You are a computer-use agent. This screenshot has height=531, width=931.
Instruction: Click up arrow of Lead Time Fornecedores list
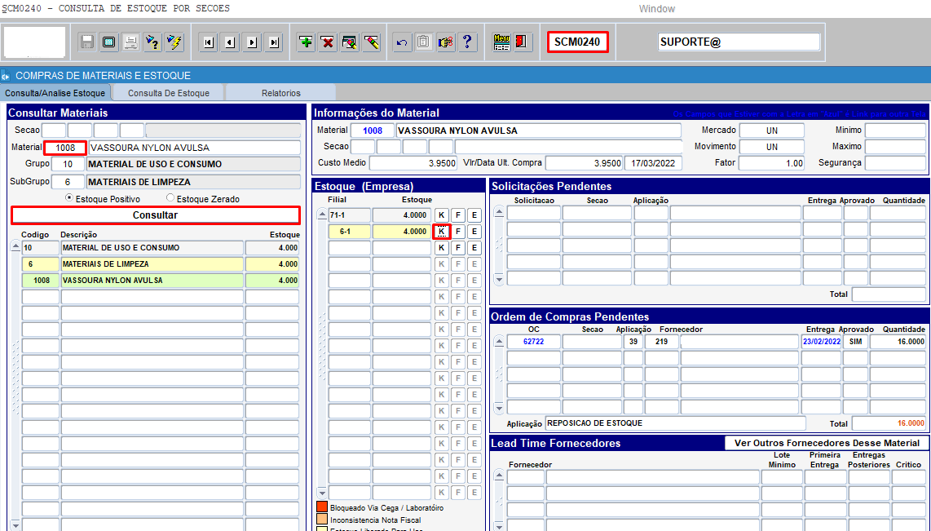(500, 476)
